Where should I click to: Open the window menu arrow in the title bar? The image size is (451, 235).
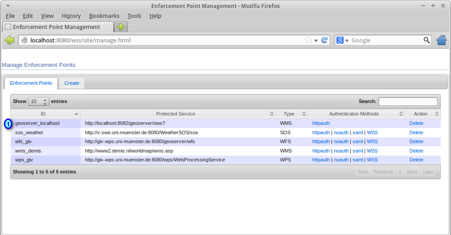(x=8, y=6)
